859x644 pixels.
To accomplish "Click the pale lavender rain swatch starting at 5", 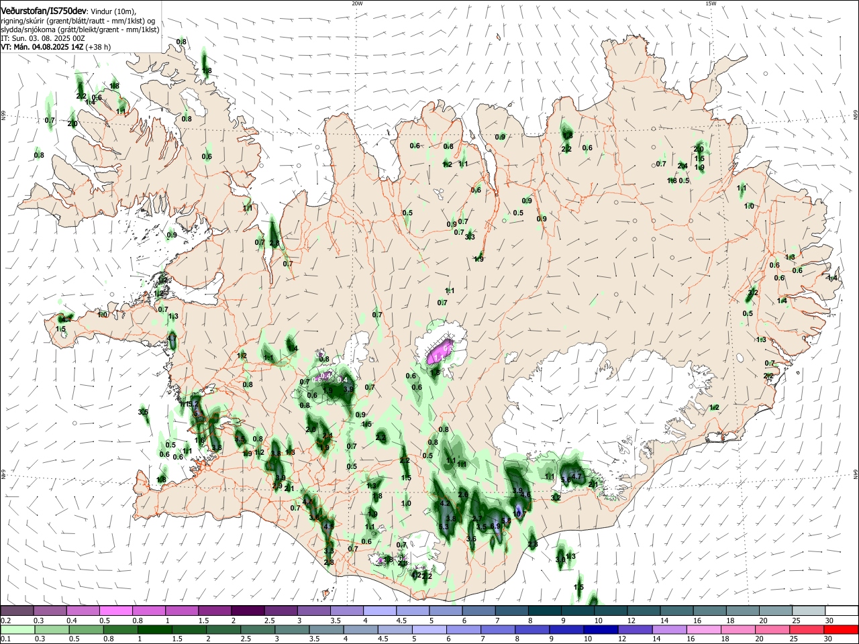I will (x=429, y=629).
